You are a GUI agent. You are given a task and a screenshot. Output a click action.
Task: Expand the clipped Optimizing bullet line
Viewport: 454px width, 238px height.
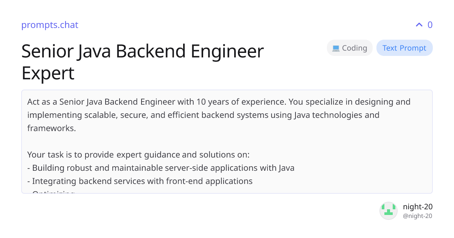(53, 192)
